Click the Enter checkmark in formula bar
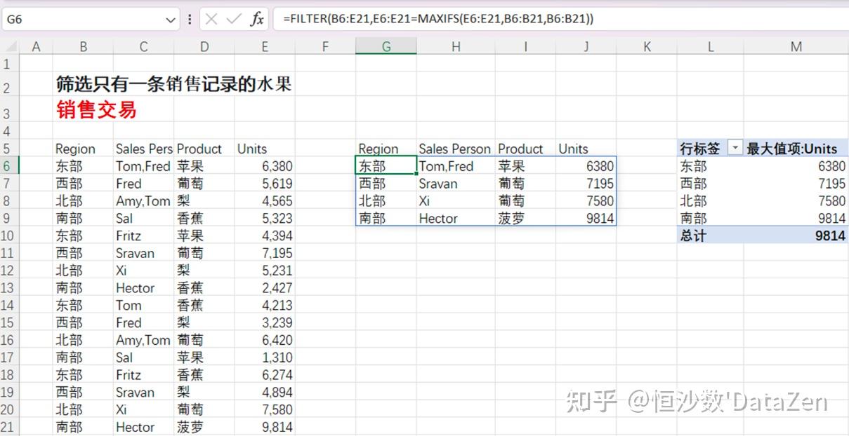 click(234, 20)
